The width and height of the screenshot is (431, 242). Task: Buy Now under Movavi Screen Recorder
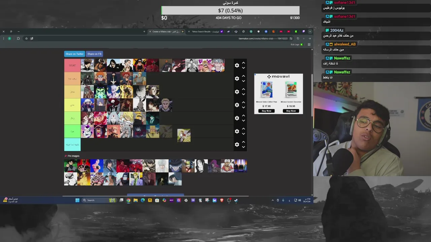[x=291, y=111]
